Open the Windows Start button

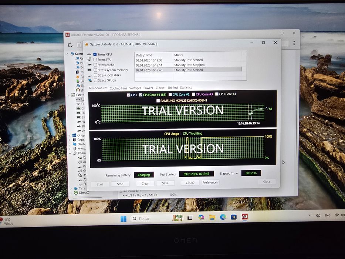[124, 219]
